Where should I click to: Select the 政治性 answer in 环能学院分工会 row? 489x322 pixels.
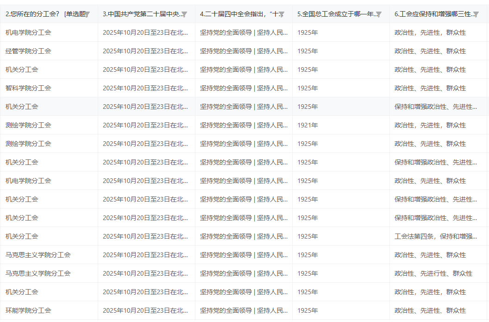click(x=430, y=310)
